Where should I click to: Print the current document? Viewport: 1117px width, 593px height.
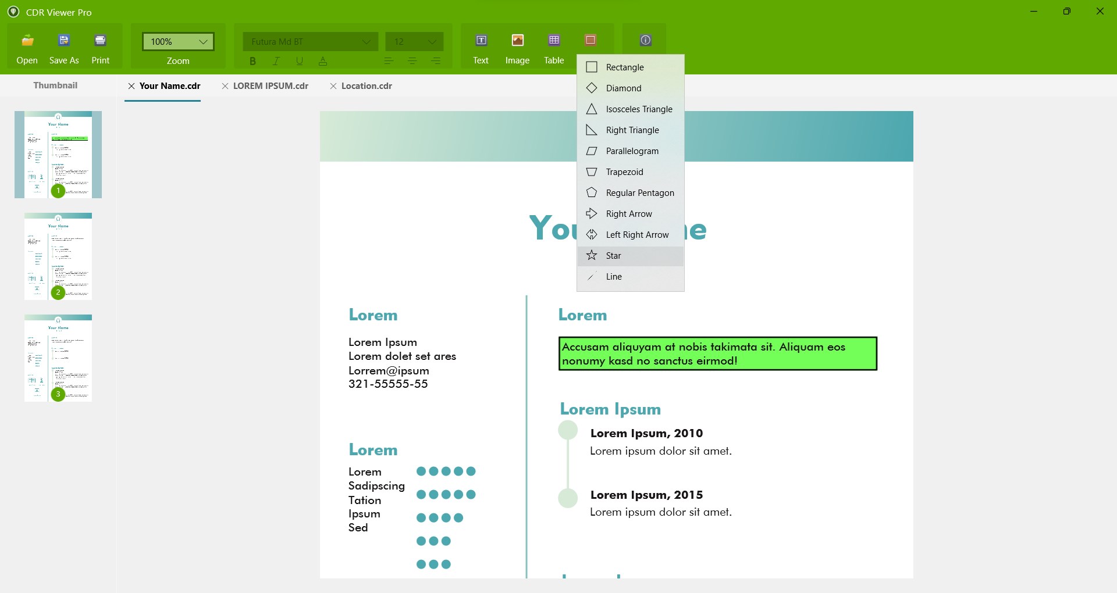[x=100, y=48]
